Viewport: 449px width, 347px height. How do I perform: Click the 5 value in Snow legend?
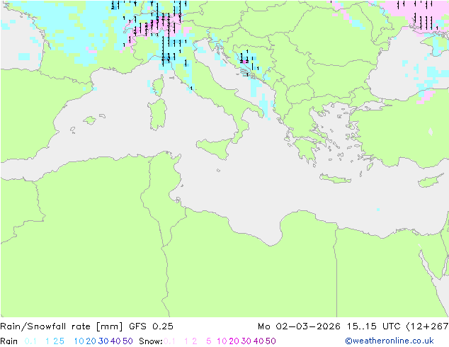point(209,341)
